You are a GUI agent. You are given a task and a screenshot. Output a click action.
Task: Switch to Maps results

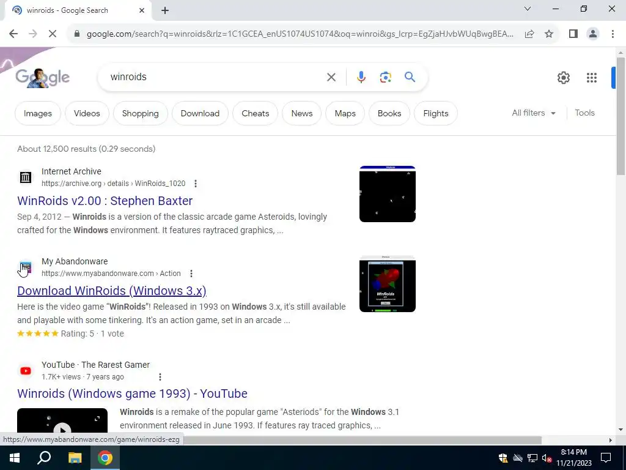click(x=345, y=113)
